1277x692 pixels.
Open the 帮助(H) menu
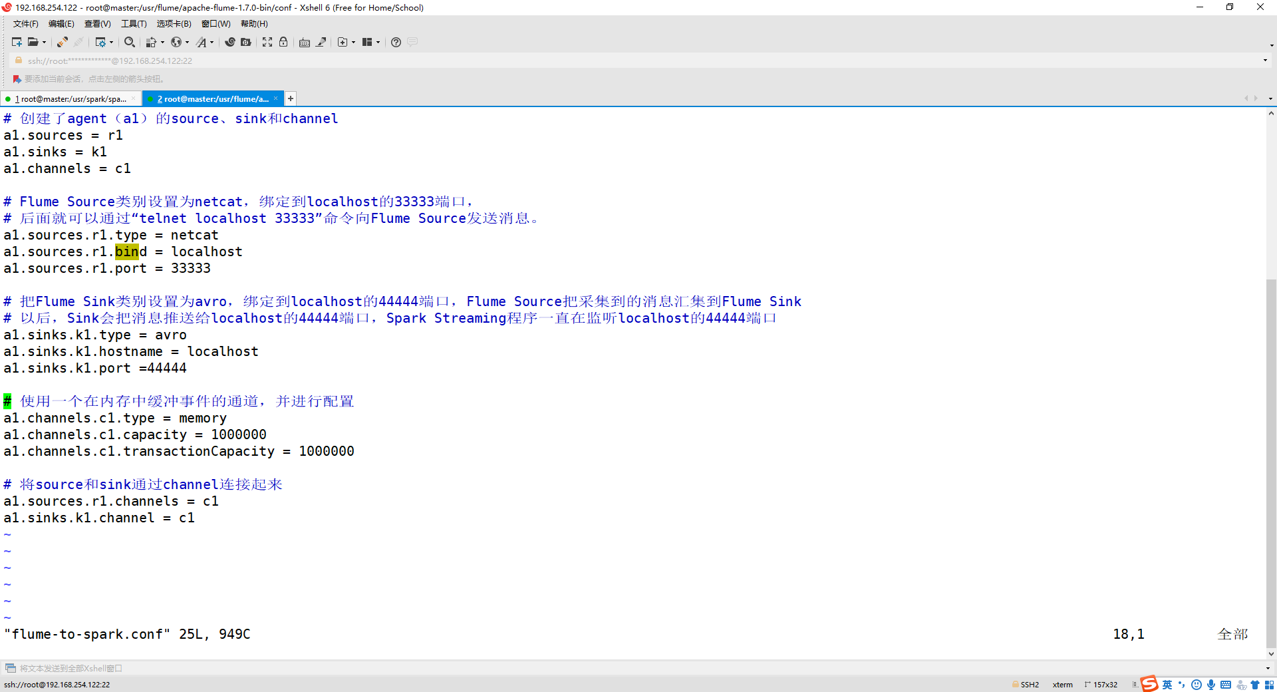(254, 24)
